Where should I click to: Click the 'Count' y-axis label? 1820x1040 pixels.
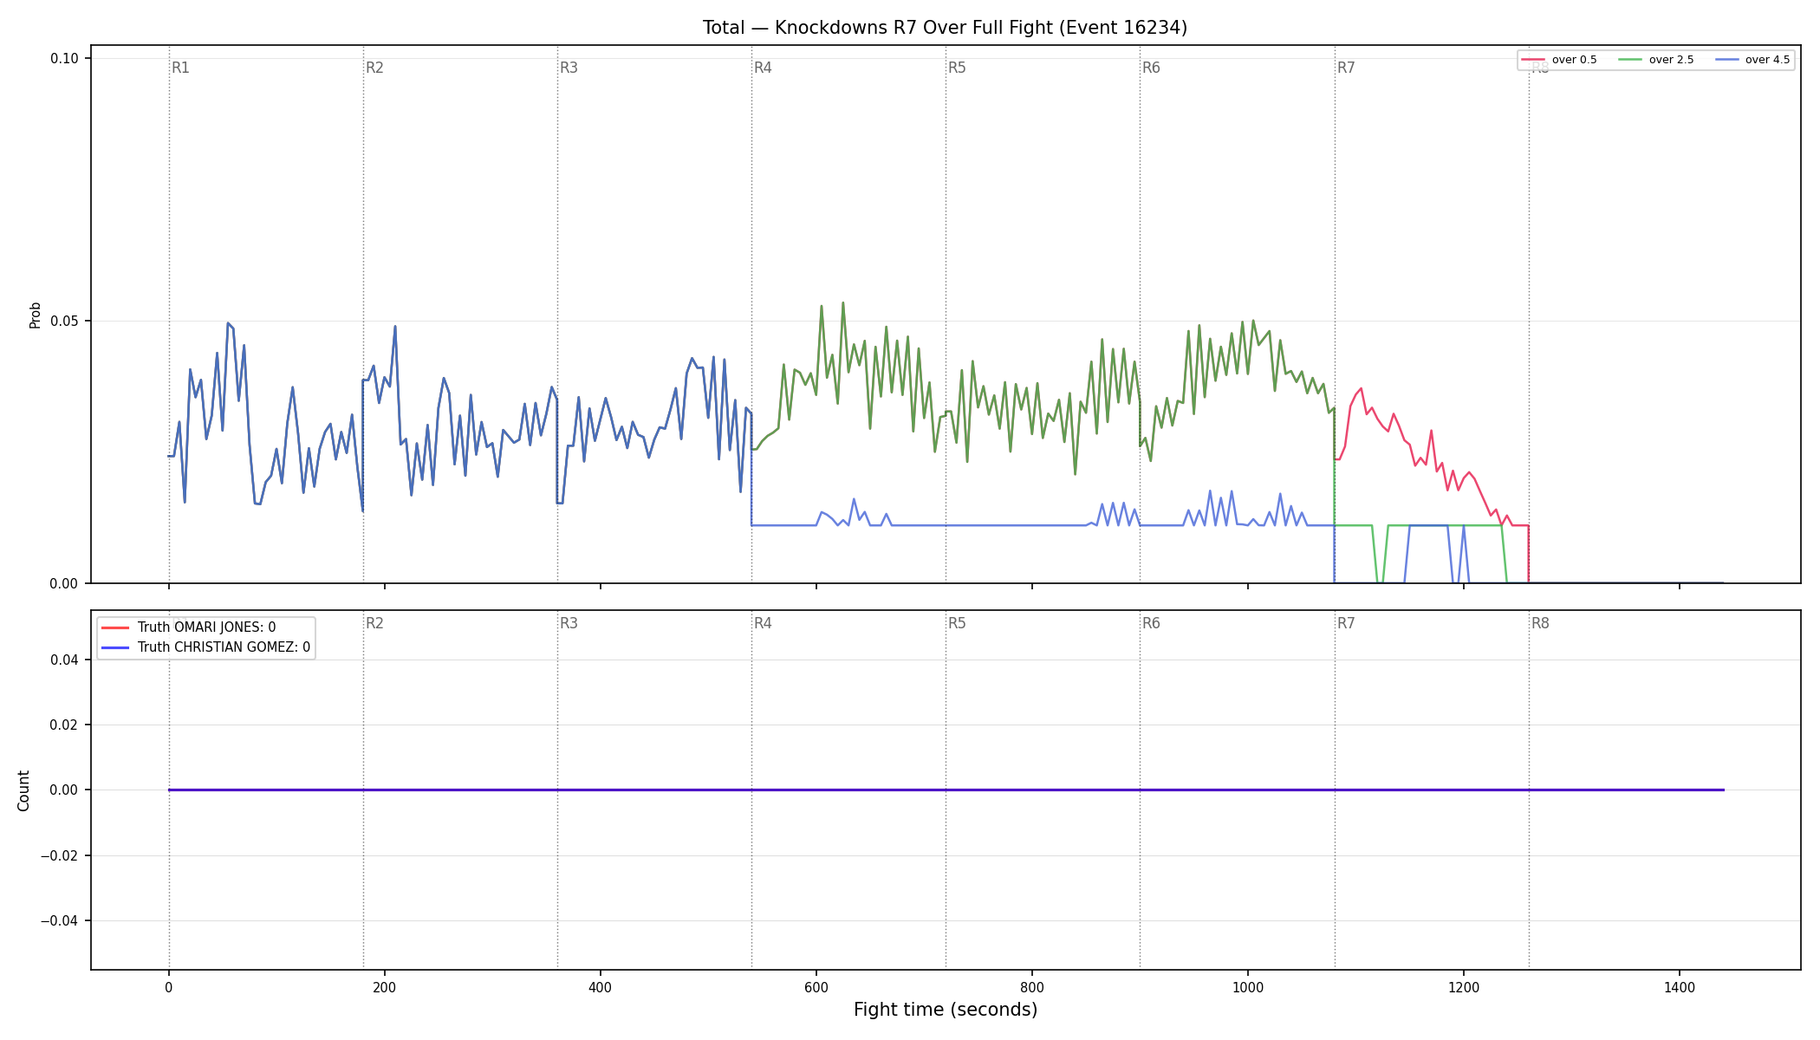[x=23, y=790]
